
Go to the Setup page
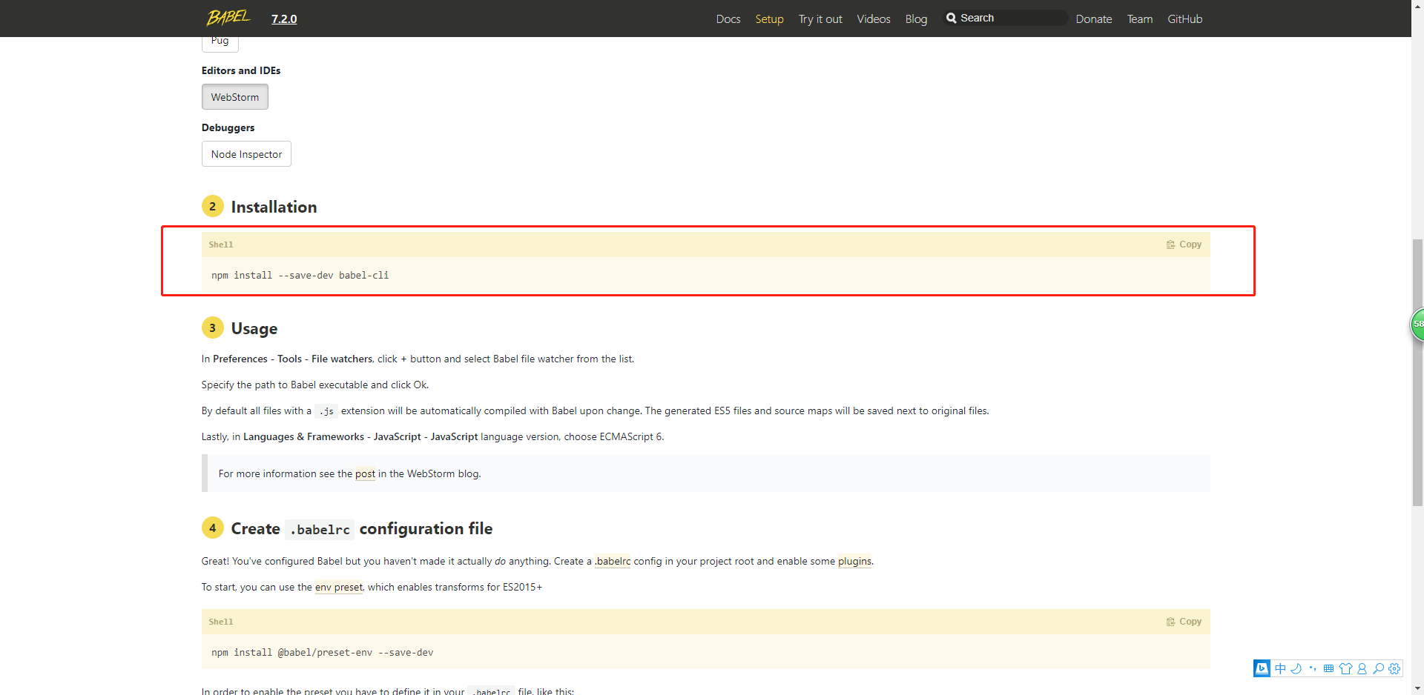[x=769, y=19]
